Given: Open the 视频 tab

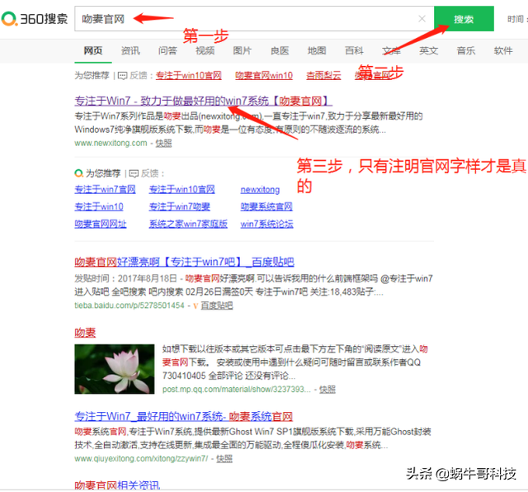Looking at the screenshot, I should (205, 50).
